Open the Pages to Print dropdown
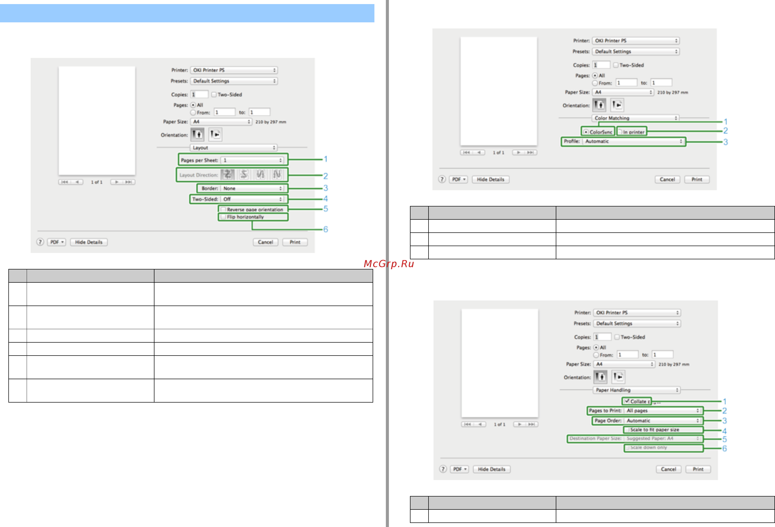This screenshot has width=775, height=527. pyautogui.click(x=662, y=411)
